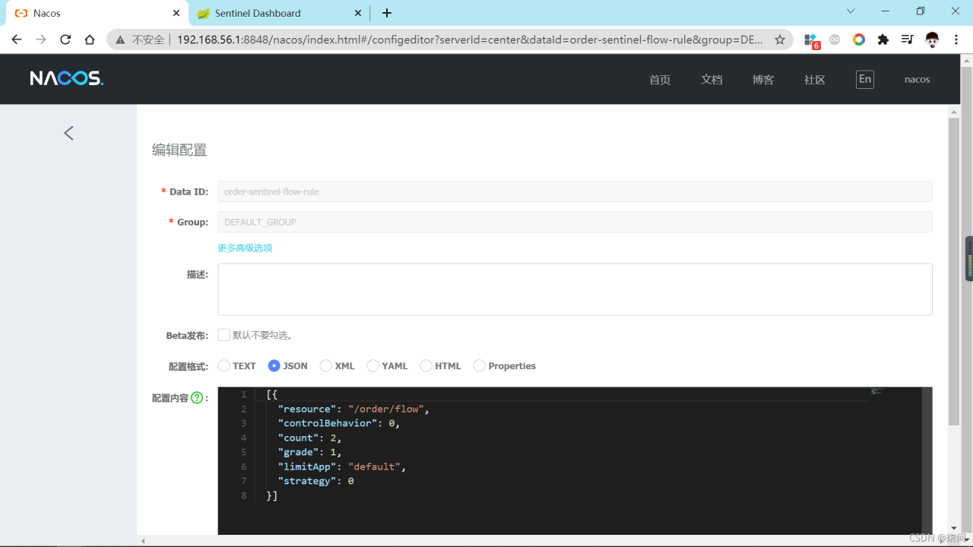Select Properties config format
The image size is (973, 547).
[479, 365]
